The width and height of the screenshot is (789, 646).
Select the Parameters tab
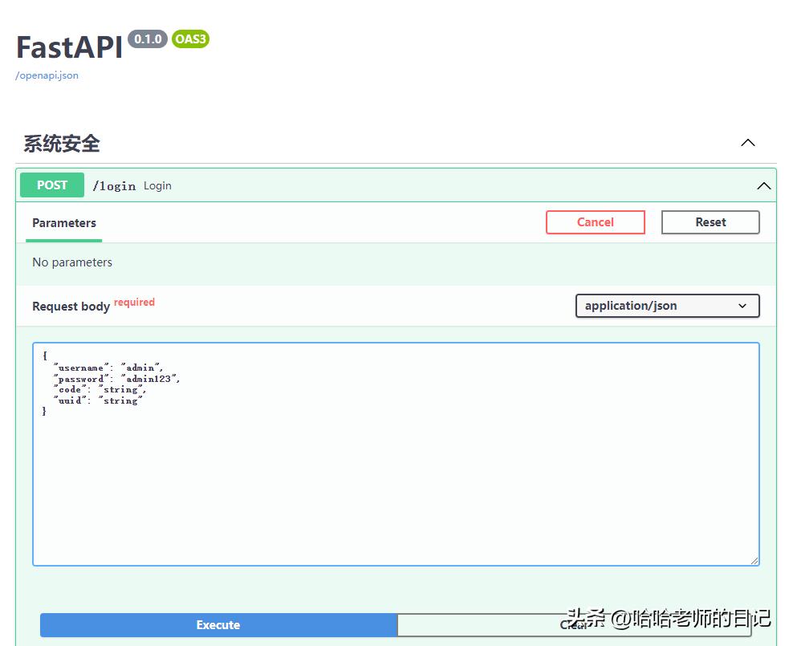(x=64, y=223)
